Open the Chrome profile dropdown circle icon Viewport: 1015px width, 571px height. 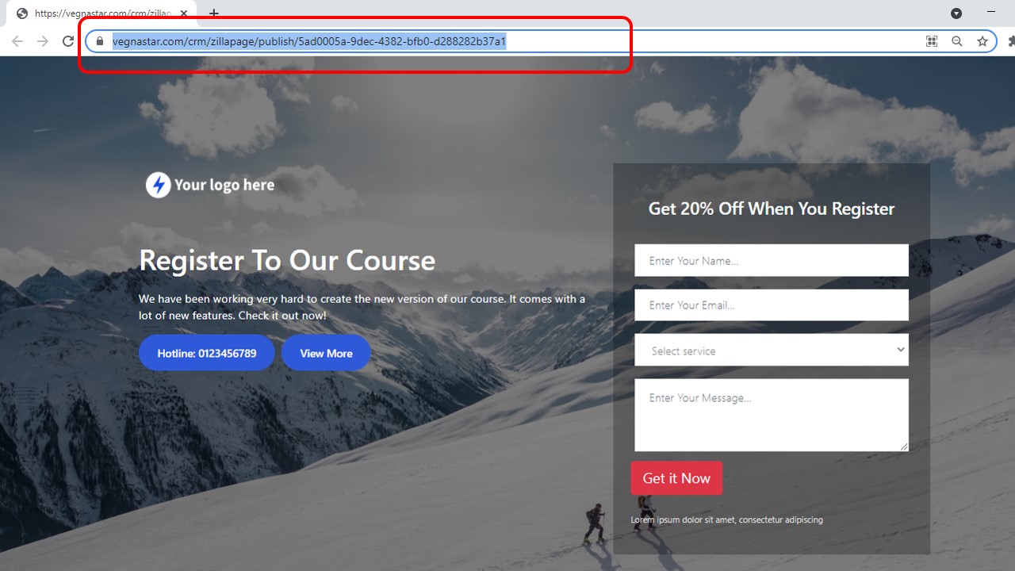point(956,13)
